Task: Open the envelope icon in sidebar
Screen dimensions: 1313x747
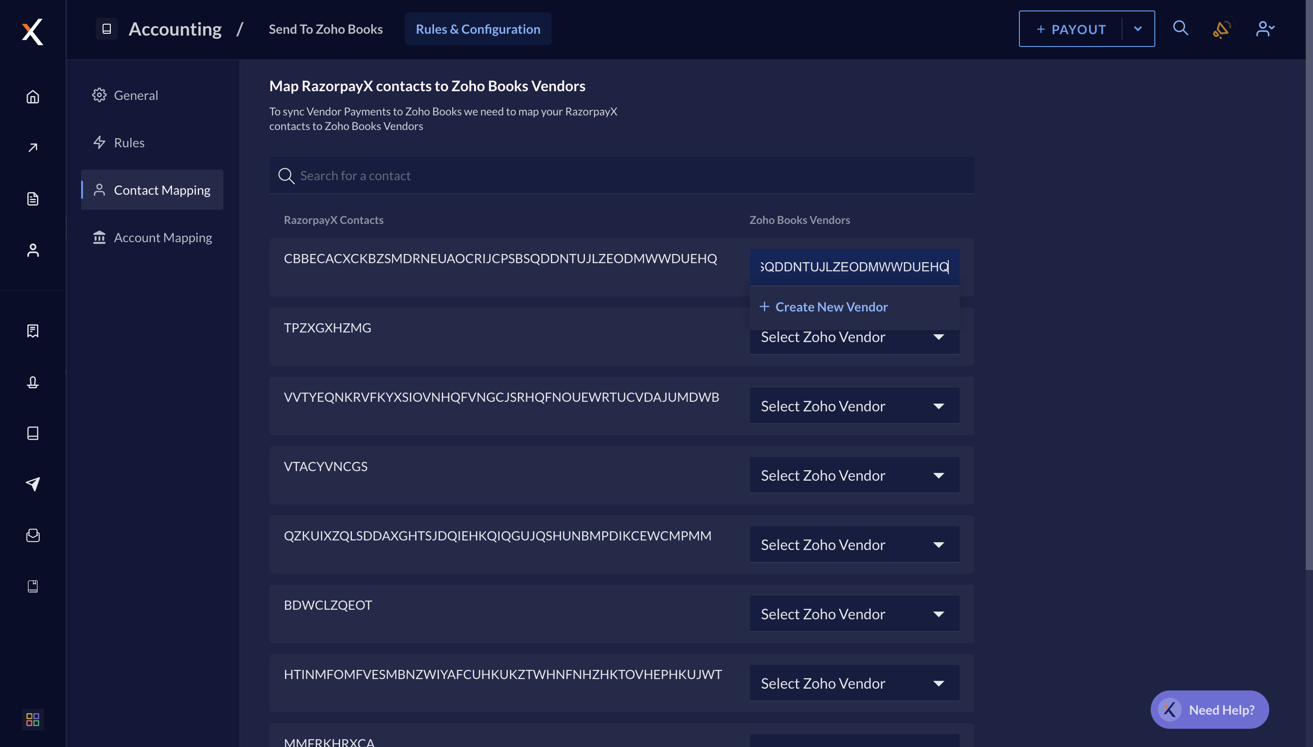Action: (33, 535)
